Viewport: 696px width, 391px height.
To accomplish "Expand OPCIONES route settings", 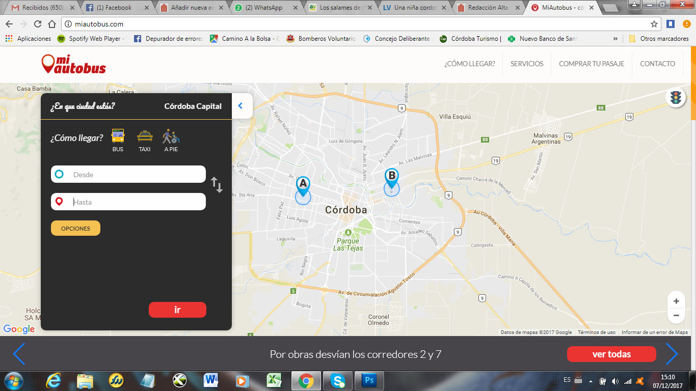I will [x=75, y=229].
